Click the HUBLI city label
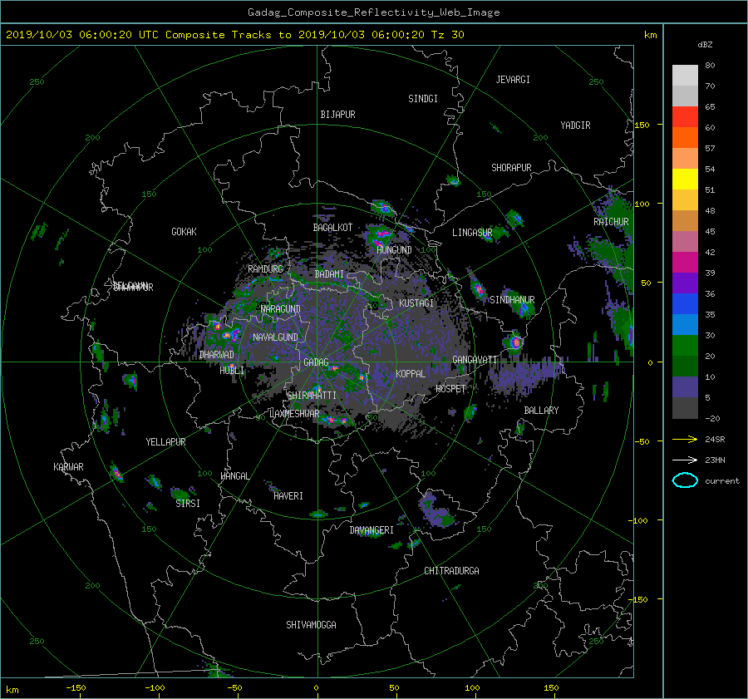Screen dimensions: 748x699 [x=232, y=370]
